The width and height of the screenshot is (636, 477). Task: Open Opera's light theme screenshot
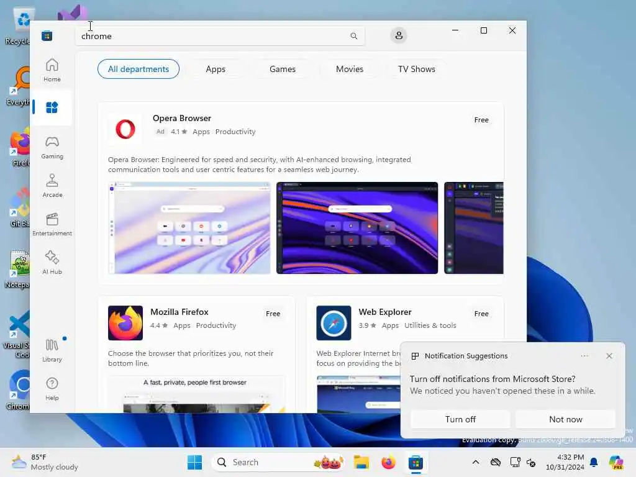tap(189, 228)
